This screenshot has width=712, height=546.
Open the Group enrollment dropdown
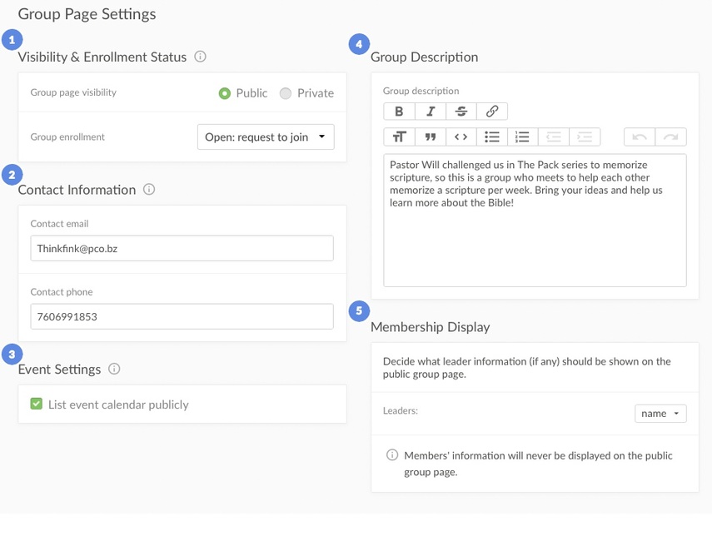[265, 136]
